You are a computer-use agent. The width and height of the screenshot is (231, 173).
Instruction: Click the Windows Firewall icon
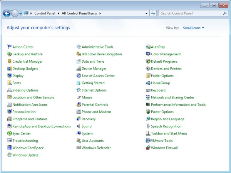pyautogui.click(x=148, y=148)
